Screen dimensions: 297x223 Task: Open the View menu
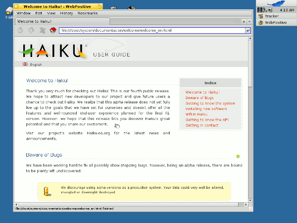51,13
